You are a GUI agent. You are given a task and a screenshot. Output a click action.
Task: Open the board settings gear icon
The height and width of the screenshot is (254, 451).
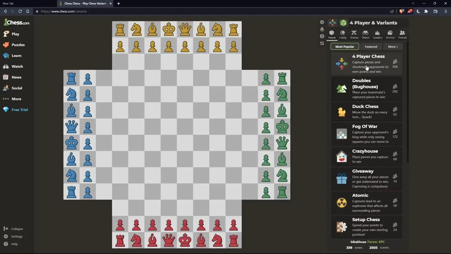click(322, 22)
